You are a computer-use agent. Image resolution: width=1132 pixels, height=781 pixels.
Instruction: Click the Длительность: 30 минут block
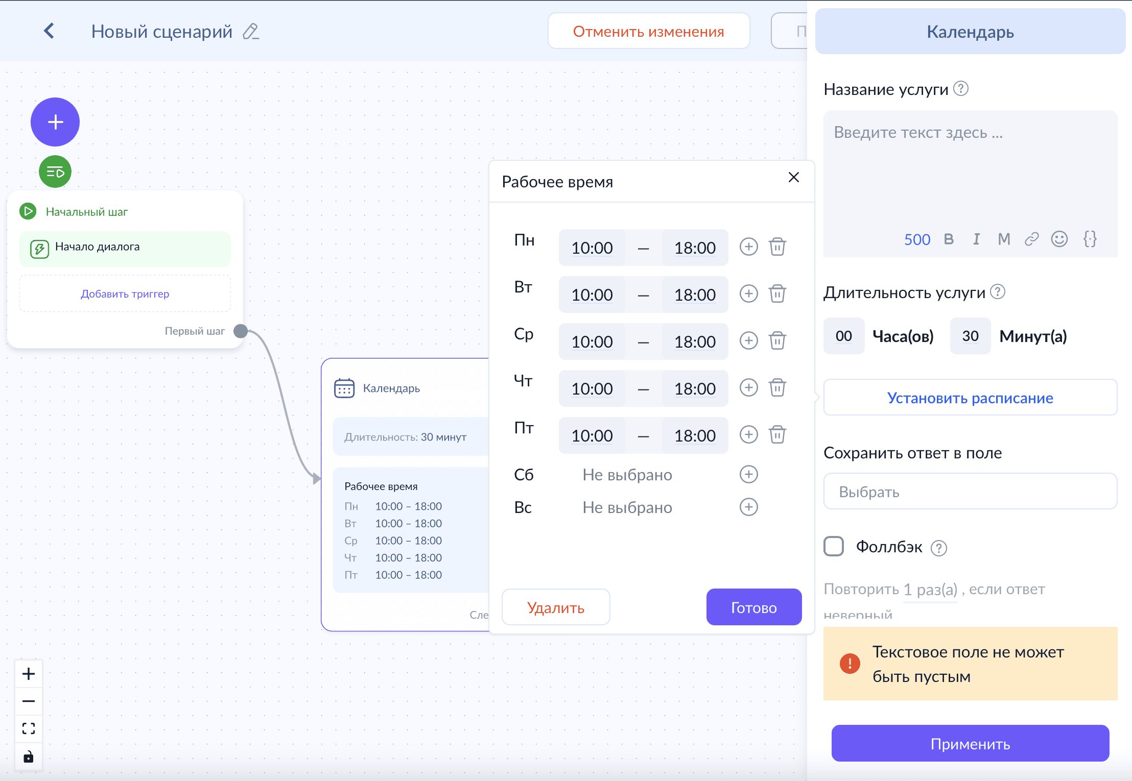click(x=411, y=437)
